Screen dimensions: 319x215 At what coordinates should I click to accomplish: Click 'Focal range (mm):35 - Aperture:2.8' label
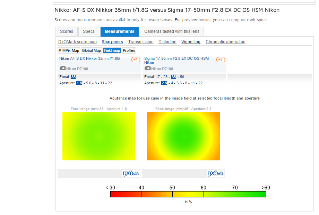click(x=183, y=109)
